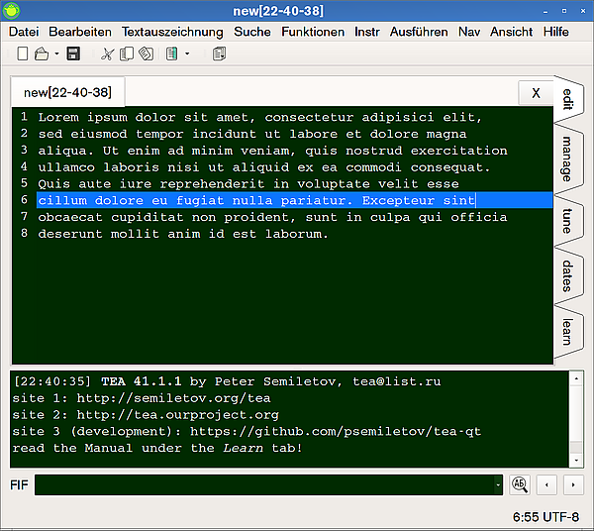The image size is (594, 531).
Task: Click the http://semiletov.org/tea text in log
Action: coord(173,398)
